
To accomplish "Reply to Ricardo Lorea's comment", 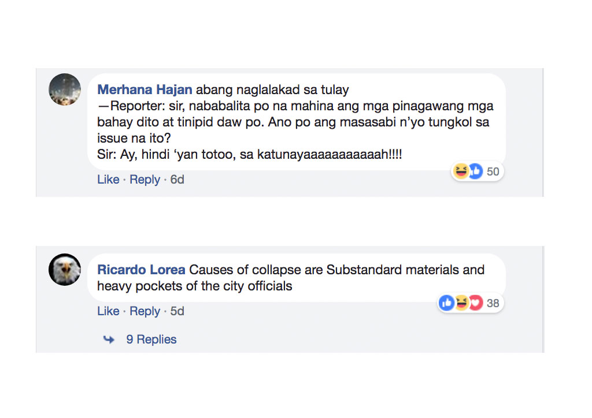I will [145, 311].
